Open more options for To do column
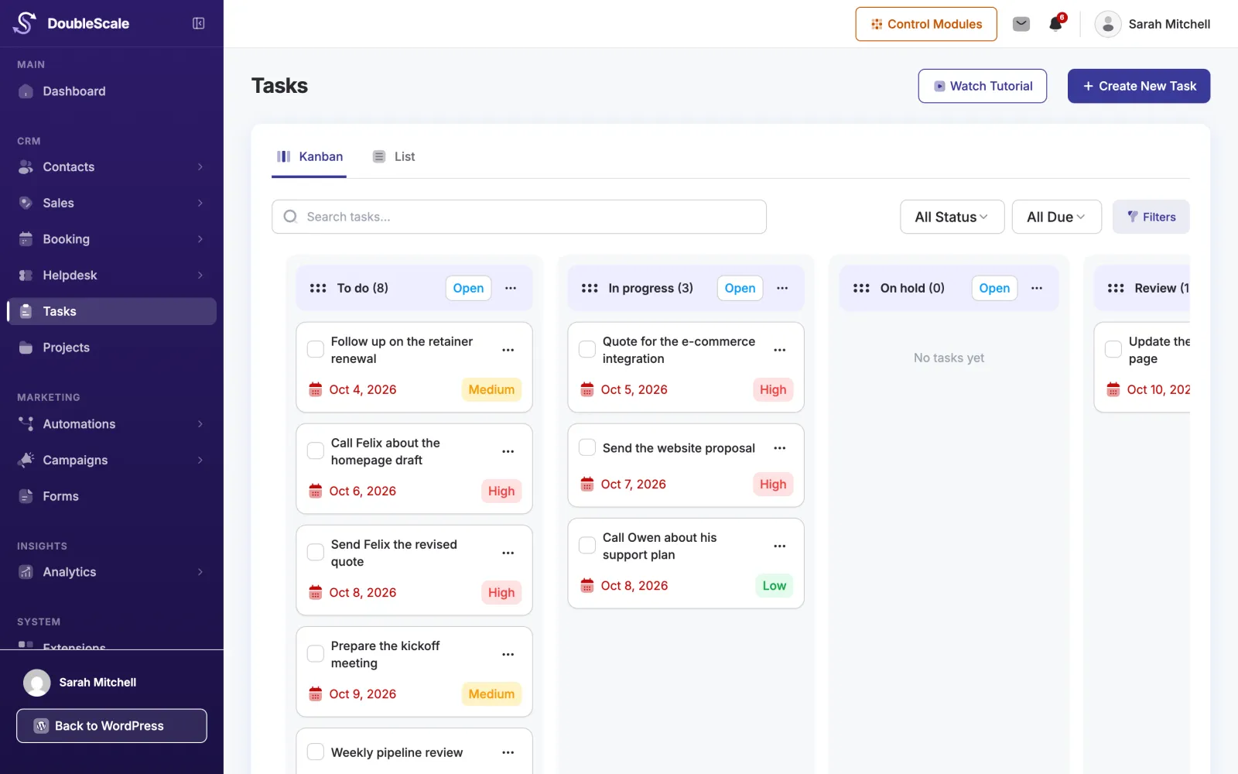This screenshot has height=774, width=1238. pyautogui.click(x=511, y=288)
